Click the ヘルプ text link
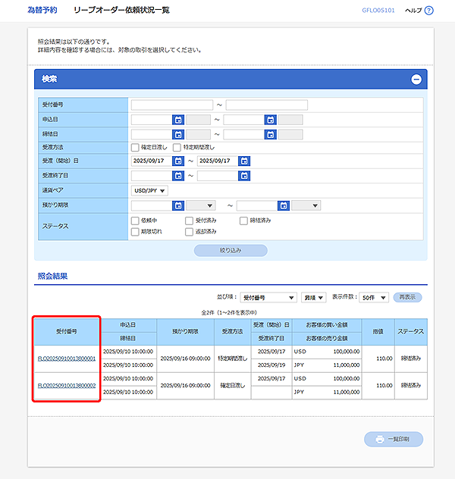Viewport: 455px width, 479px height. tap(413, 11)
